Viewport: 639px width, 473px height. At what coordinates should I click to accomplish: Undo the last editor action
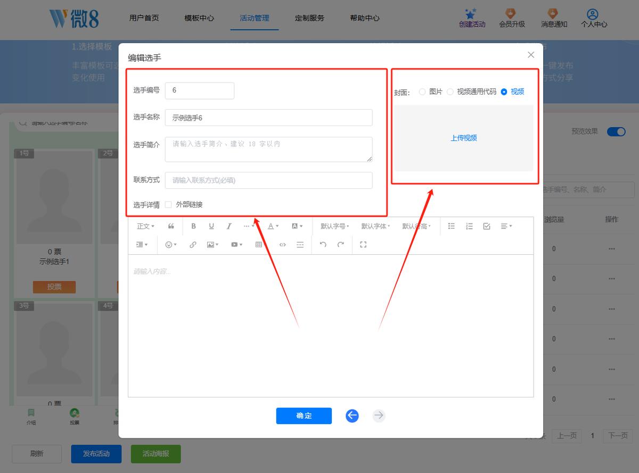point(323,245)
